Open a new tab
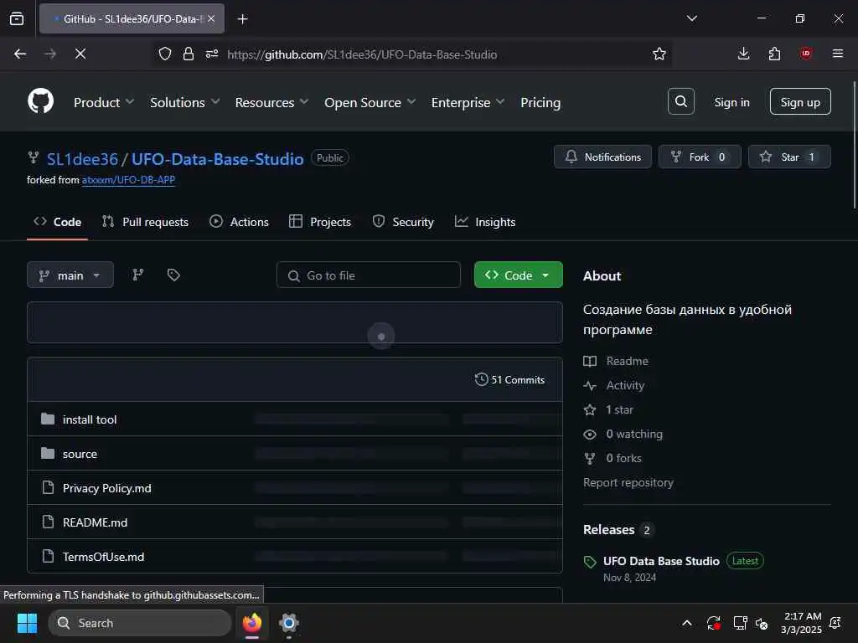The width and height of the screenshot is (858, 643). [242, 19]
